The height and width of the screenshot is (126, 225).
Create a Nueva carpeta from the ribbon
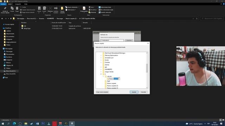tap(62, 10)
